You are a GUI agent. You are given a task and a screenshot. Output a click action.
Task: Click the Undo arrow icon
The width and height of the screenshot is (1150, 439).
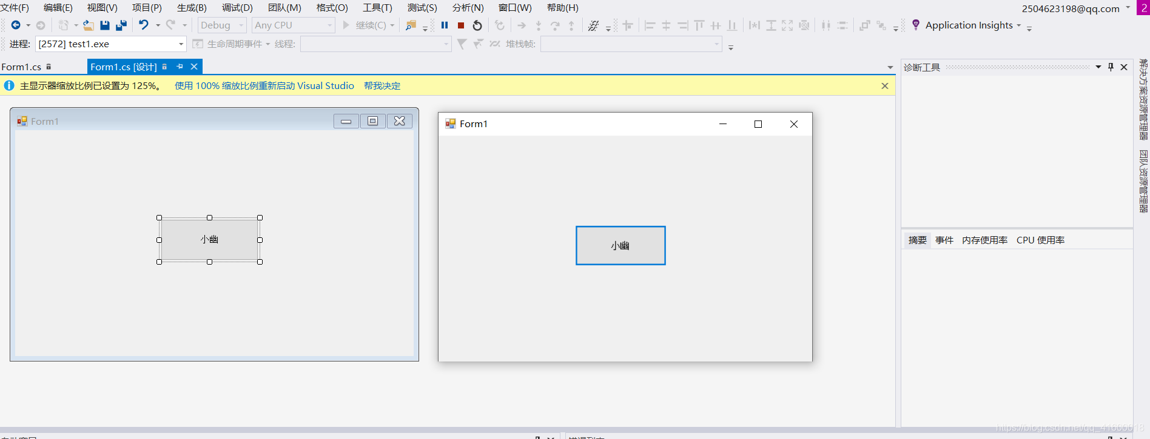(144, 25)
